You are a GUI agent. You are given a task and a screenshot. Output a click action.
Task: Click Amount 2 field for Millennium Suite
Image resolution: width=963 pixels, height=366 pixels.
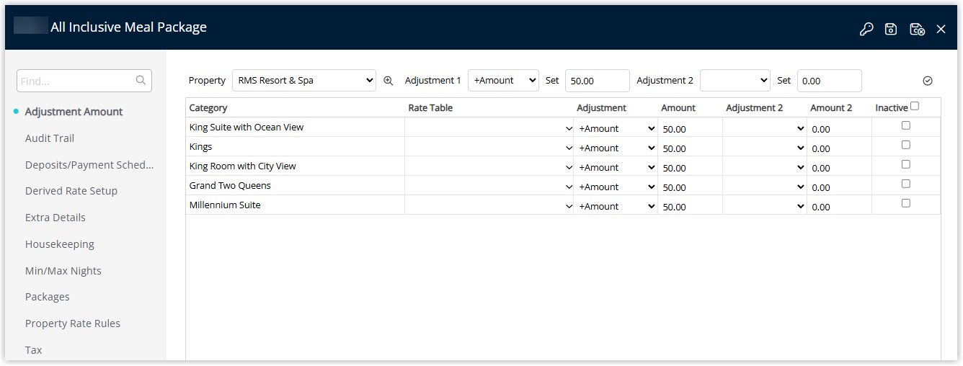pos(839,207)
